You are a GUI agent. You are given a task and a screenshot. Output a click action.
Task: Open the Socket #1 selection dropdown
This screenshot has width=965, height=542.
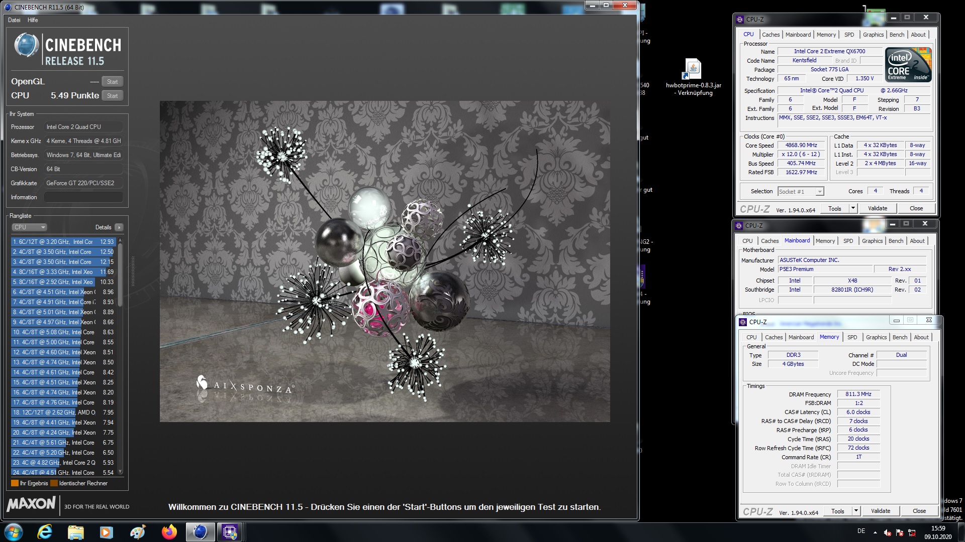tap(801, 191)
